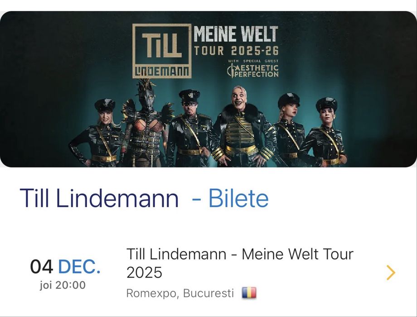Click the Till Lindemann page heading
Image resolution: width=417 pixels, height=317 pixels.
pos(99,198)
